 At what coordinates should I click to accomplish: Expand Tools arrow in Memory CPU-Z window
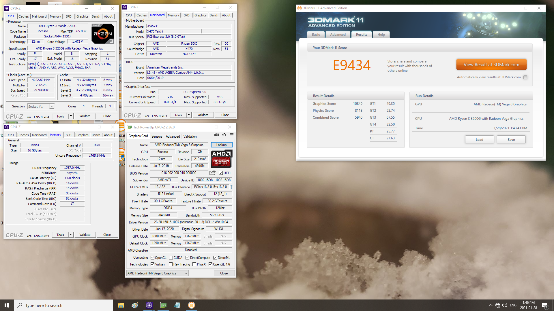(71, 235)
